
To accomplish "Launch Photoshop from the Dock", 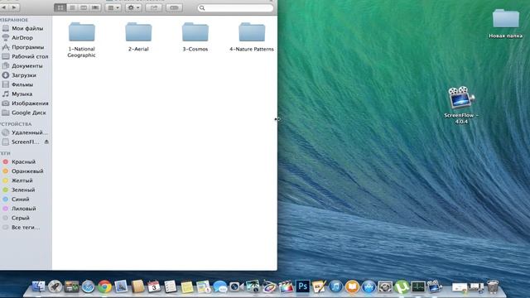I will (302, 287).
